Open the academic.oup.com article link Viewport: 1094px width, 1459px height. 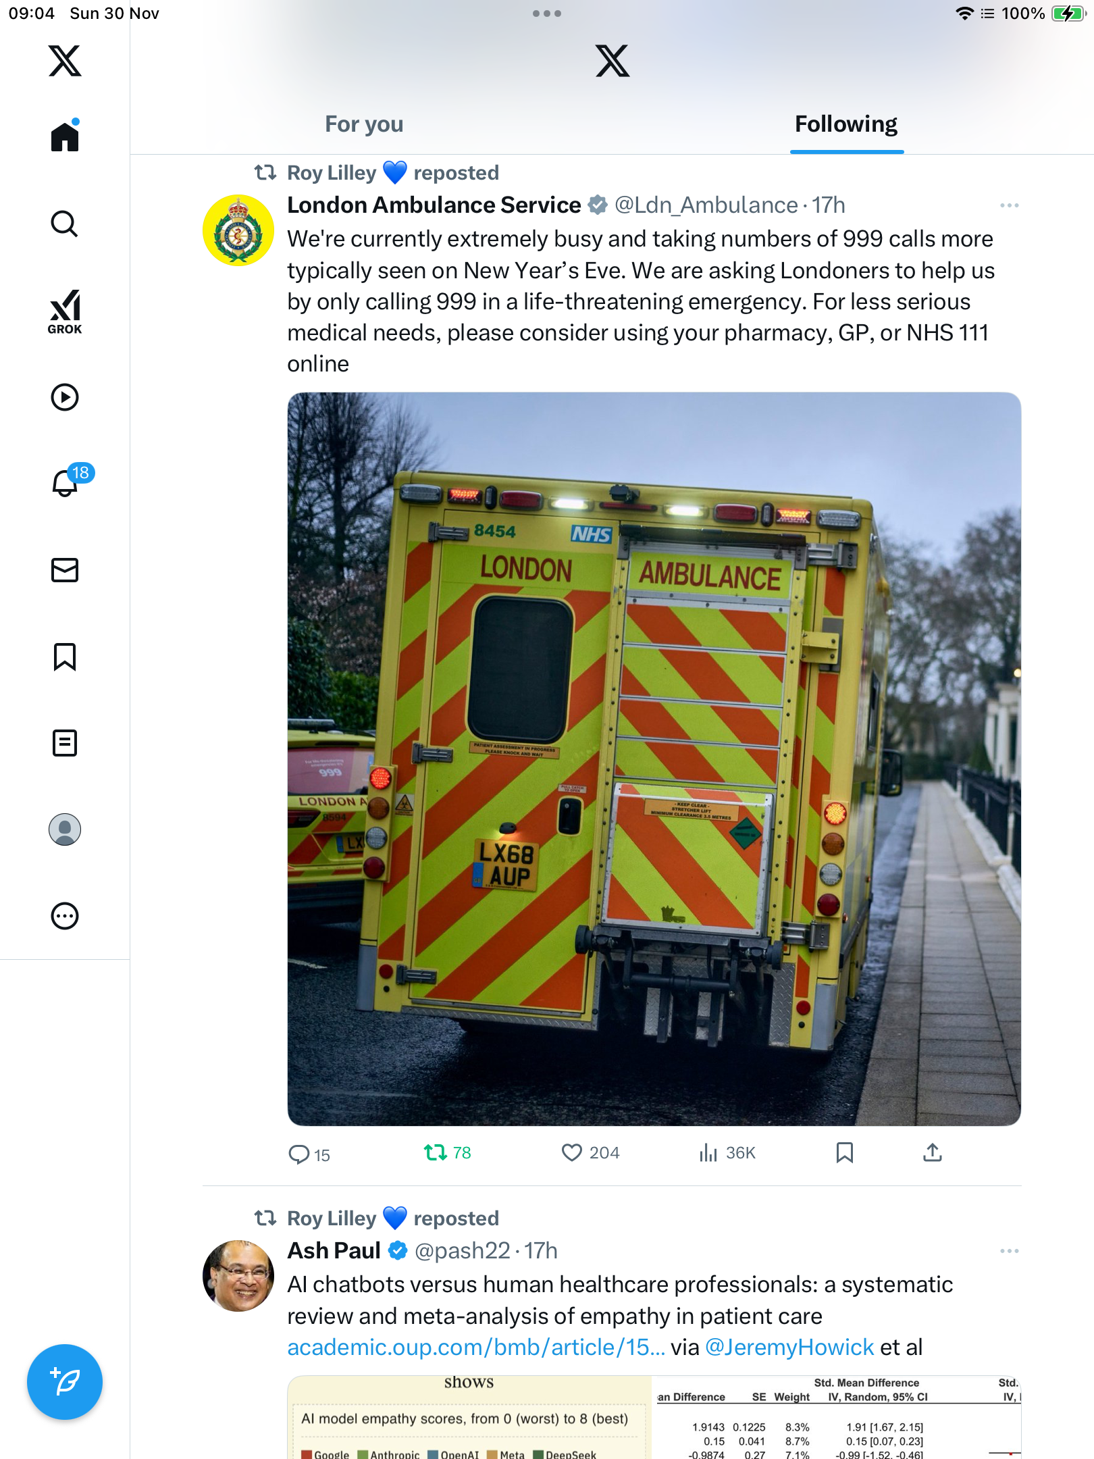pyautogui.click(x=476, y=1348)
